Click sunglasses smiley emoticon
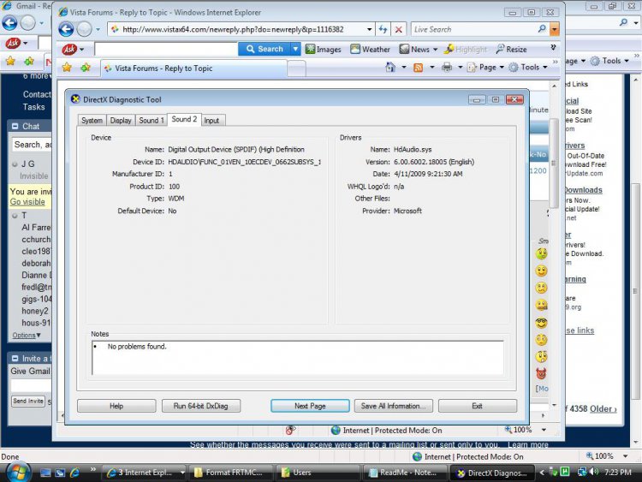The image size is (642, 482). coord(541,322)
